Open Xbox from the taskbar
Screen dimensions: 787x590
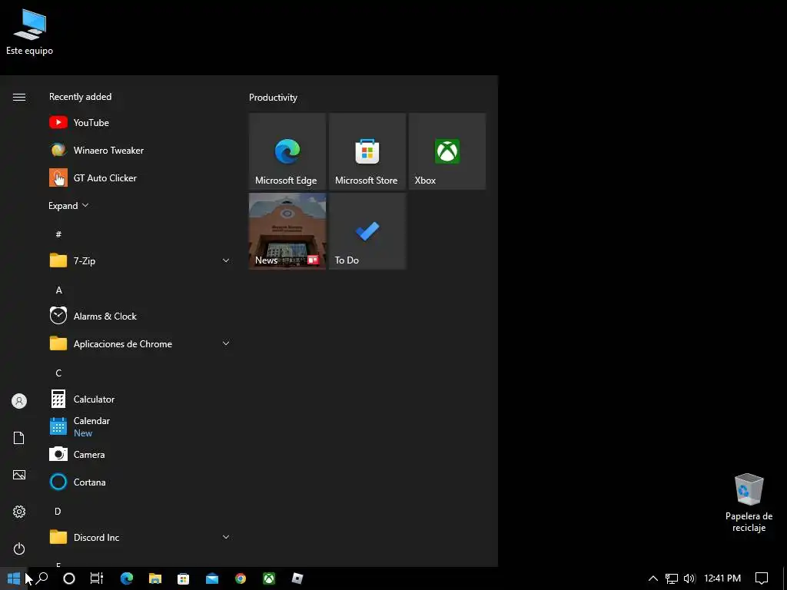coord(269,578)
